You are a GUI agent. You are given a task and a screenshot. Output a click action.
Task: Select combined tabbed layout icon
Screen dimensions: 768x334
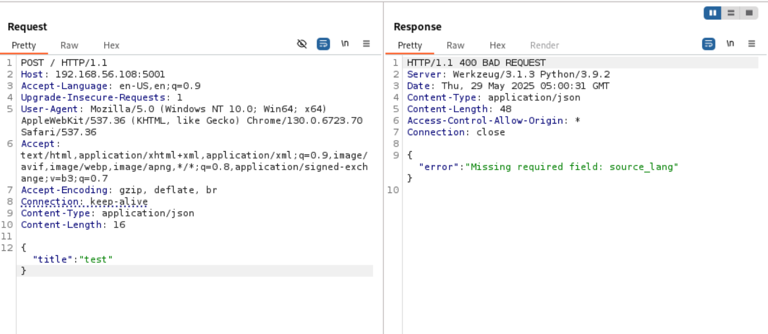(749, 13)
